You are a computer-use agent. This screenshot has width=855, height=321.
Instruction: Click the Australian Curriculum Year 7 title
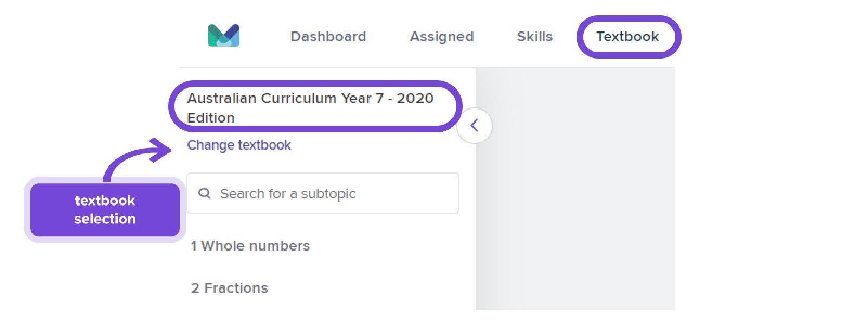coord(310,108)
